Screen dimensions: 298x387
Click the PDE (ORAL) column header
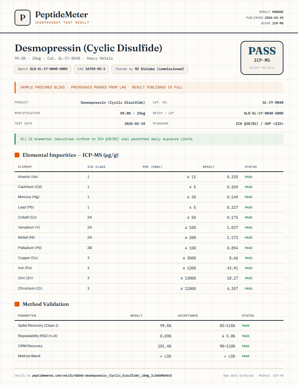point(152,167)
